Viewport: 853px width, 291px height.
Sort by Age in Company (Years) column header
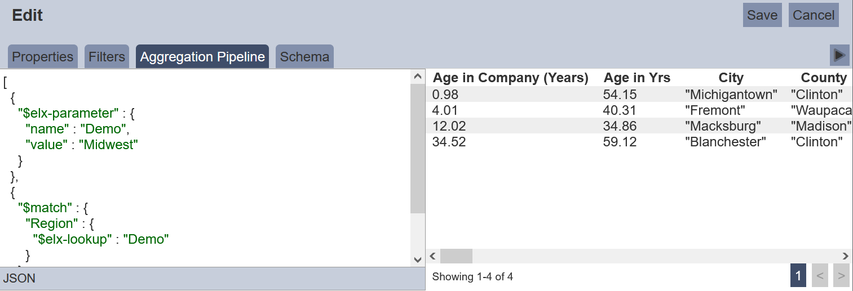click(x=511, y=78)
